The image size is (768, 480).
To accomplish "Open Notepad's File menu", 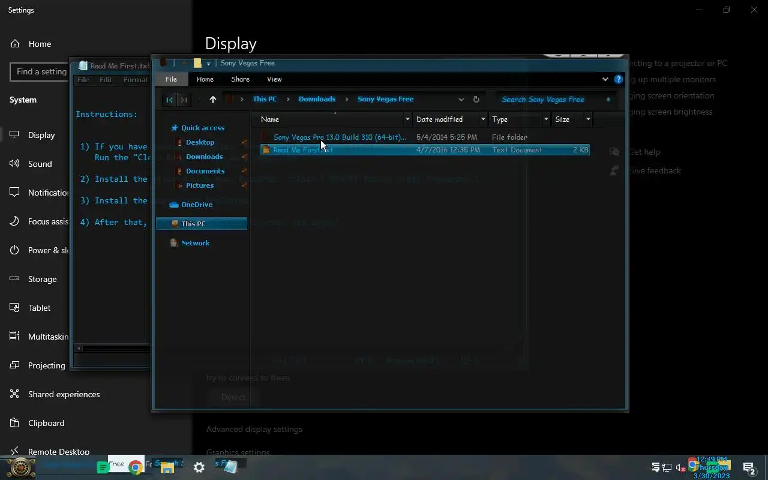I will [x=83, y=80].
